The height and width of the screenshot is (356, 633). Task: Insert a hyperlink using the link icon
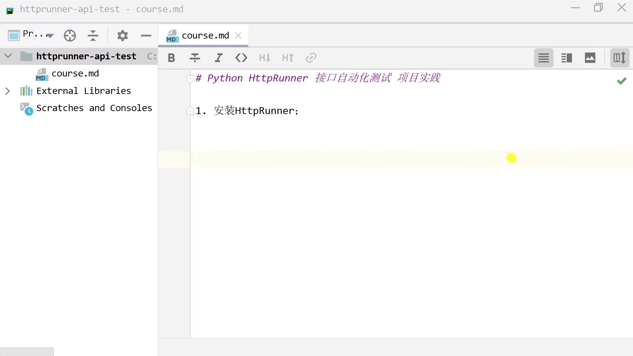(x=311, y=58)
